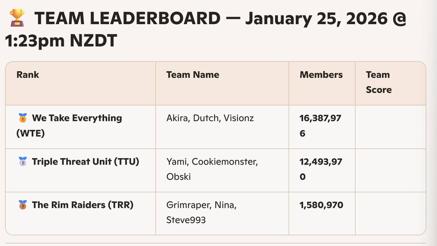
Task: Click the trophy icon in the heading
Action: (x=17, y=17)
